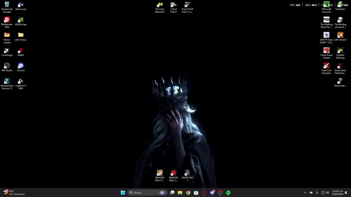351x197 pixels.
Task: Open the notifications bell icon
Action: click(x=346, y=193)
